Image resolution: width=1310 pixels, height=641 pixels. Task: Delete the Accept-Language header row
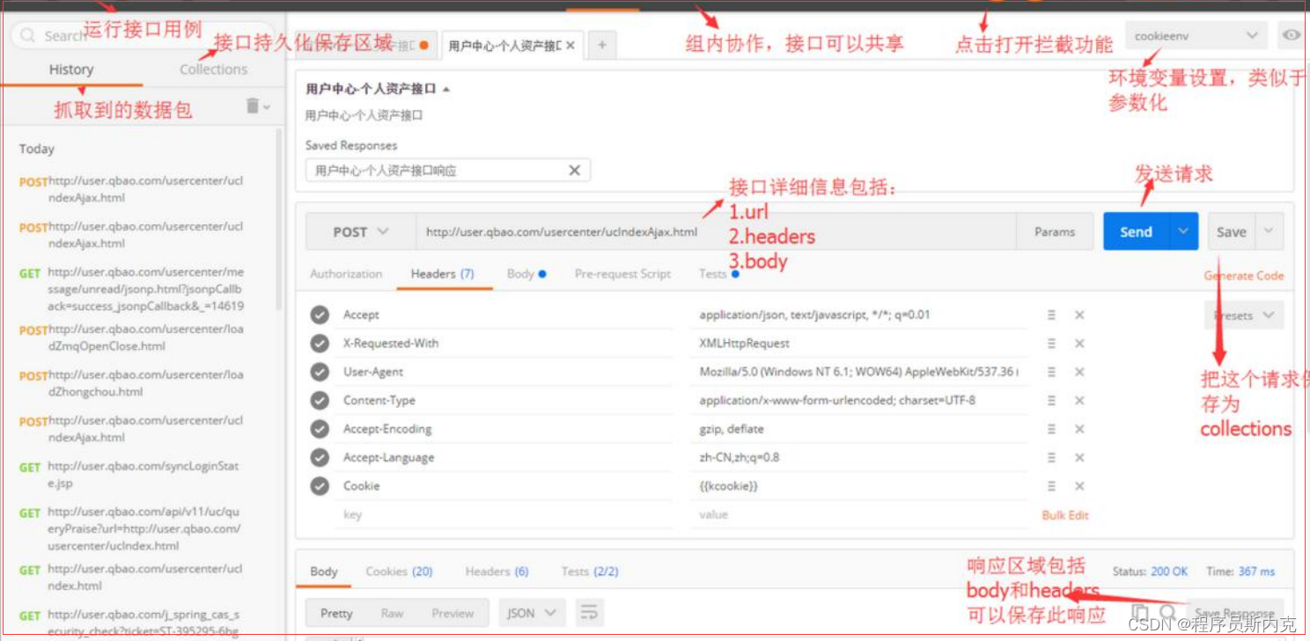coord(1079,457)
